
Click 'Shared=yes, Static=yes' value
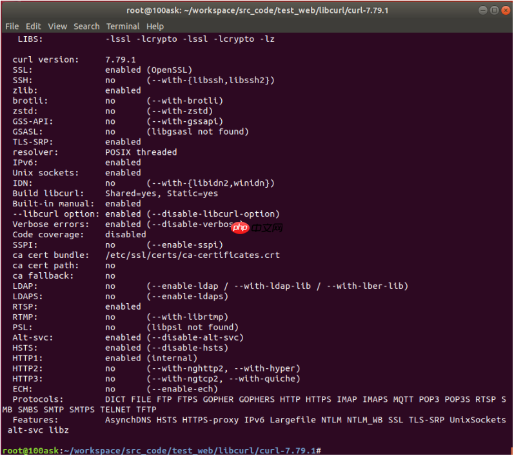[x=162, y=193]
